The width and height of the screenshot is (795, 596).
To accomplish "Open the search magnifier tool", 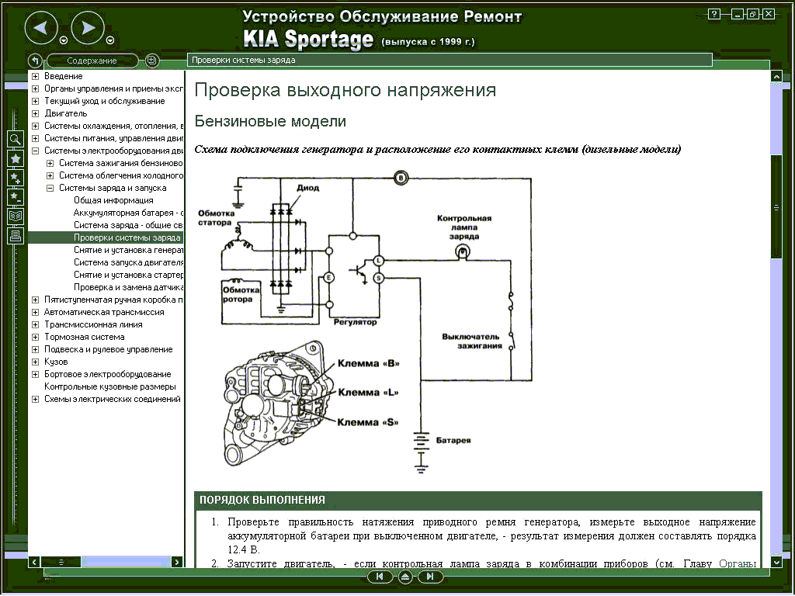I will [x=16, y=139].
